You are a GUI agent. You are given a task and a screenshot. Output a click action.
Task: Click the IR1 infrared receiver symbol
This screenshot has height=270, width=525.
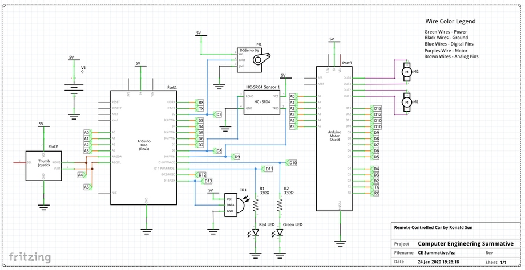coord(237,204)
